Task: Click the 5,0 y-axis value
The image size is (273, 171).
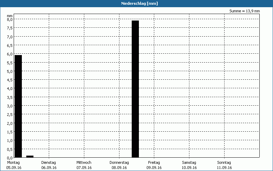Action: (10, 71)
